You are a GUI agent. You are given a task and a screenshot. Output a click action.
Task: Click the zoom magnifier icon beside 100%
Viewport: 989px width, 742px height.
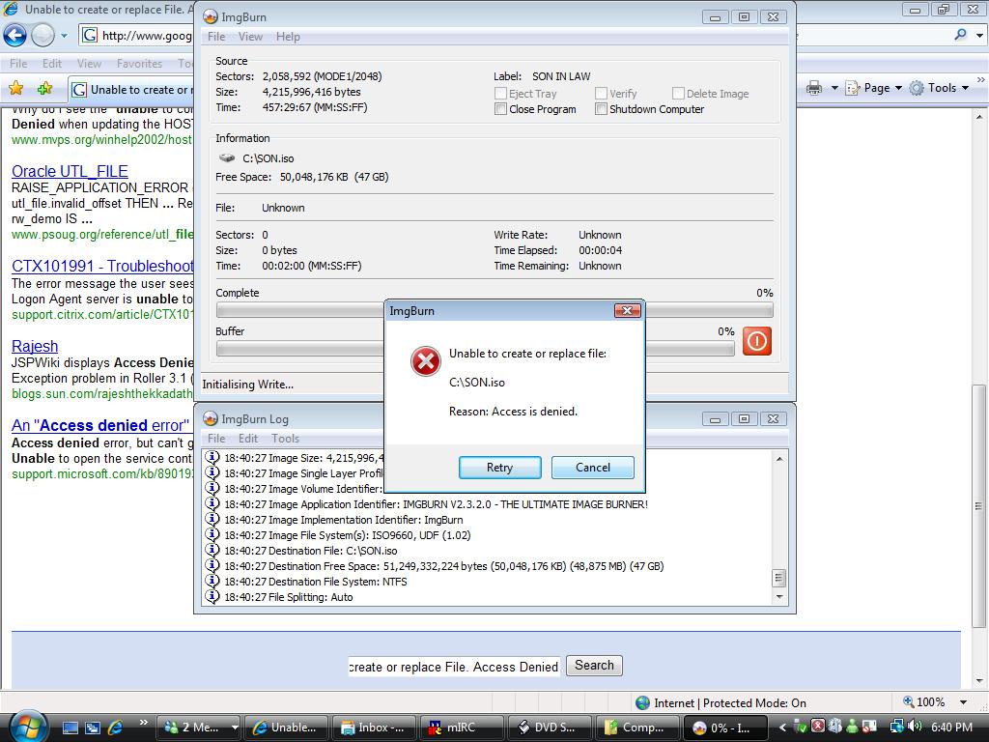click(908, 701)
